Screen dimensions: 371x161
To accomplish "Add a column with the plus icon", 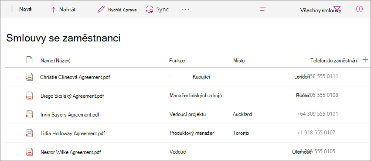I will pos(365,59).
